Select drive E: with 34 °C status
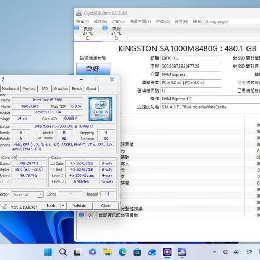 pos(113,33)
